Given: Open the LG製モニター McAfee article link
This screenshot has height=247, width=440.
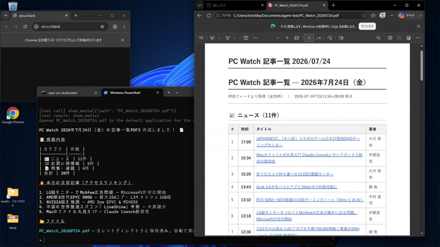Looking at the screenshot, I should point(307,216).
